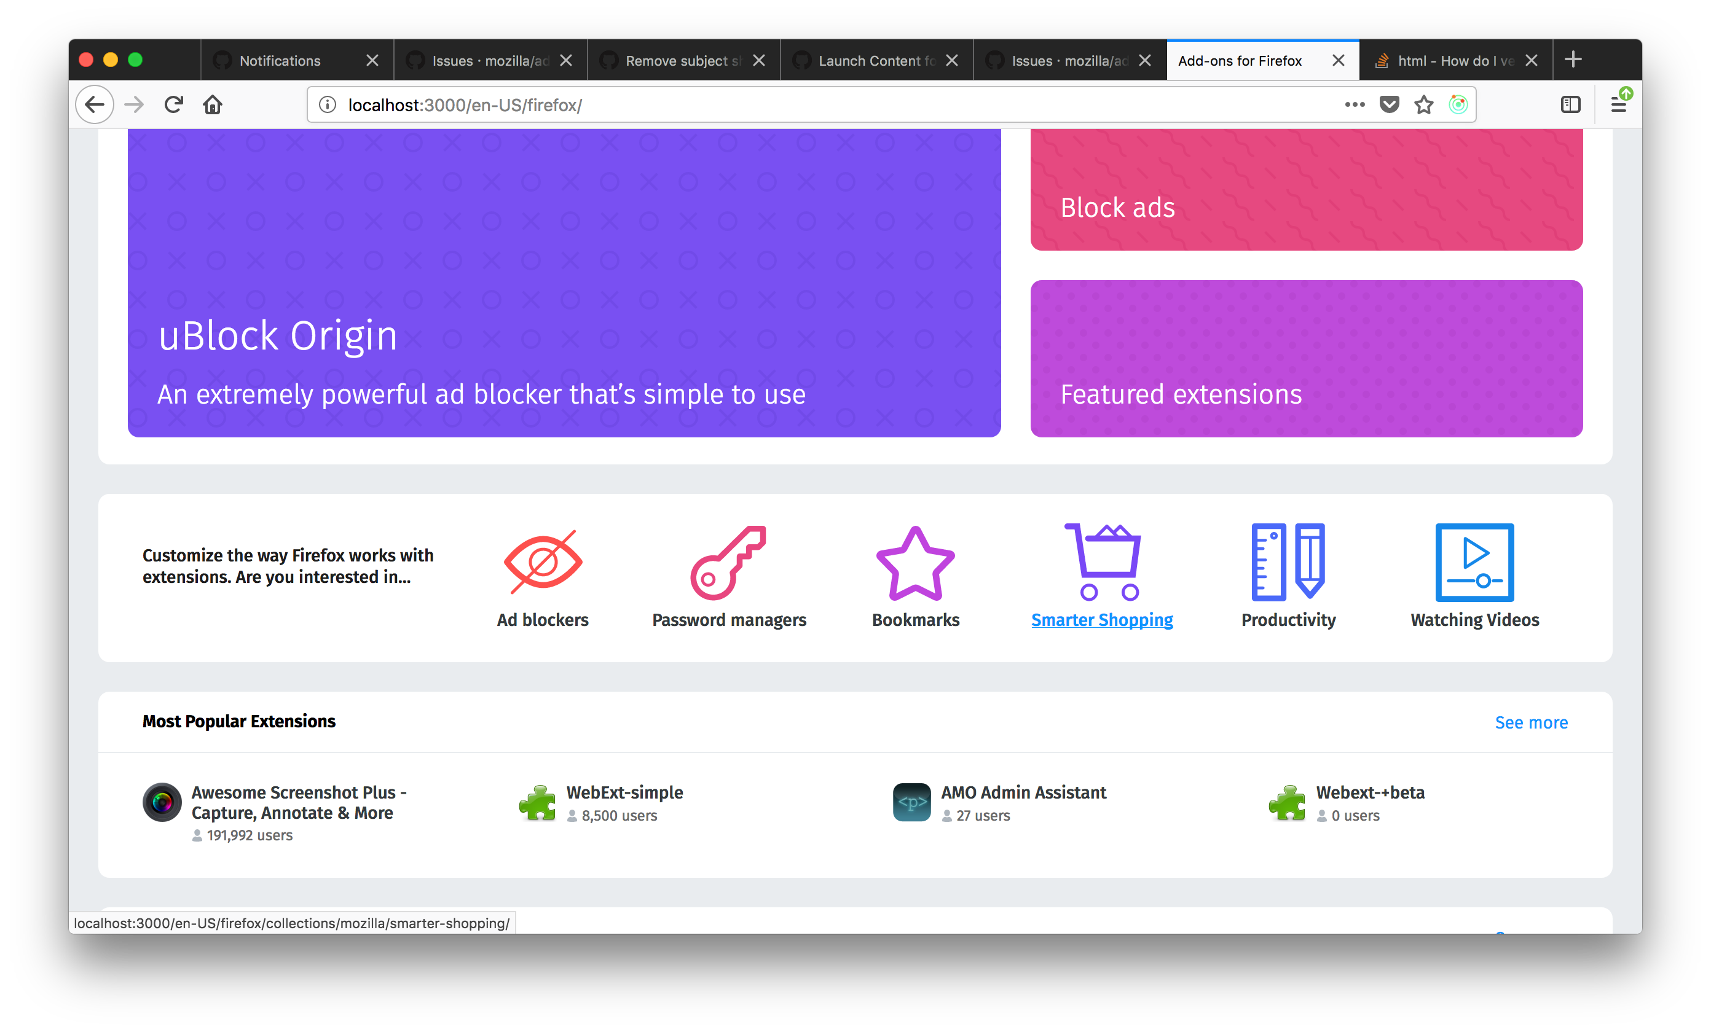Go back with the browser back arrow
This screenshot has width=1711, height=1032.
[x=95, y=105]
